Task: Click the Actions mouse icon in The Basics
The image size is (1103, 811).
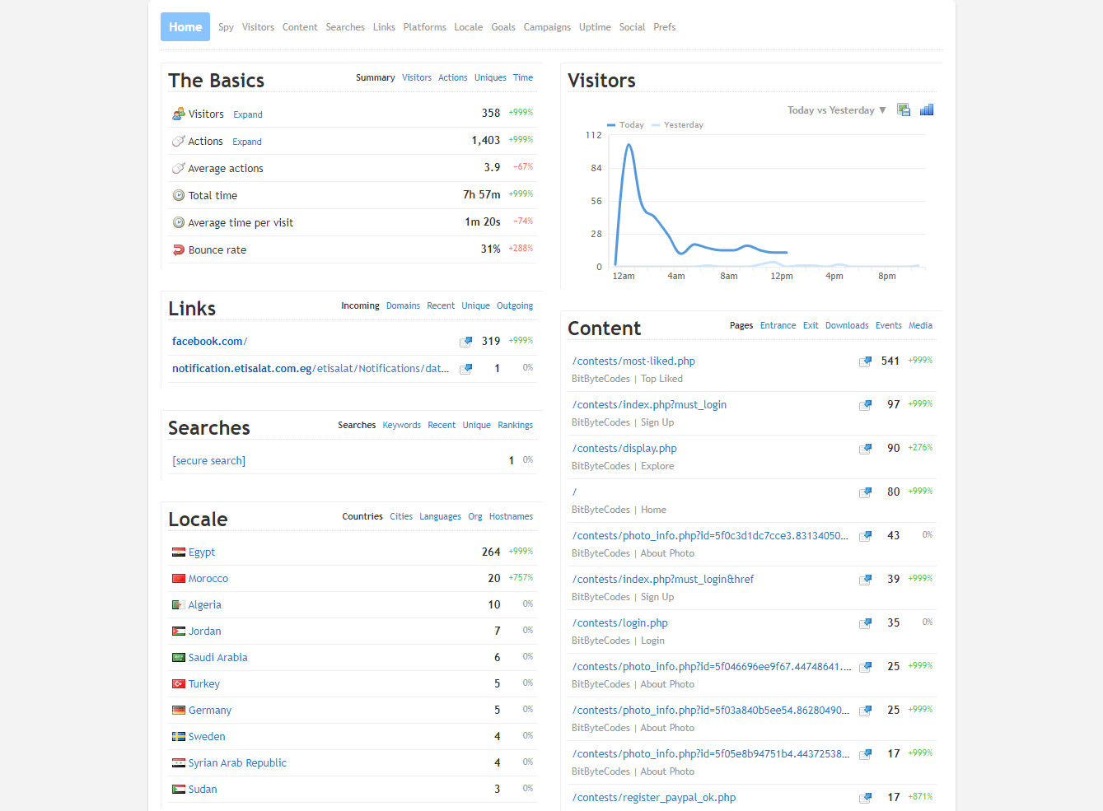Action: 178,140
